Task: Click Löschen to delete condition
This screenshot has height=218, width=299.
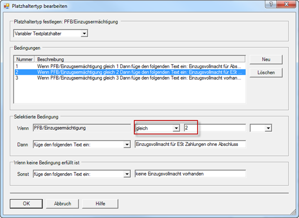Action: pos(266,73)
